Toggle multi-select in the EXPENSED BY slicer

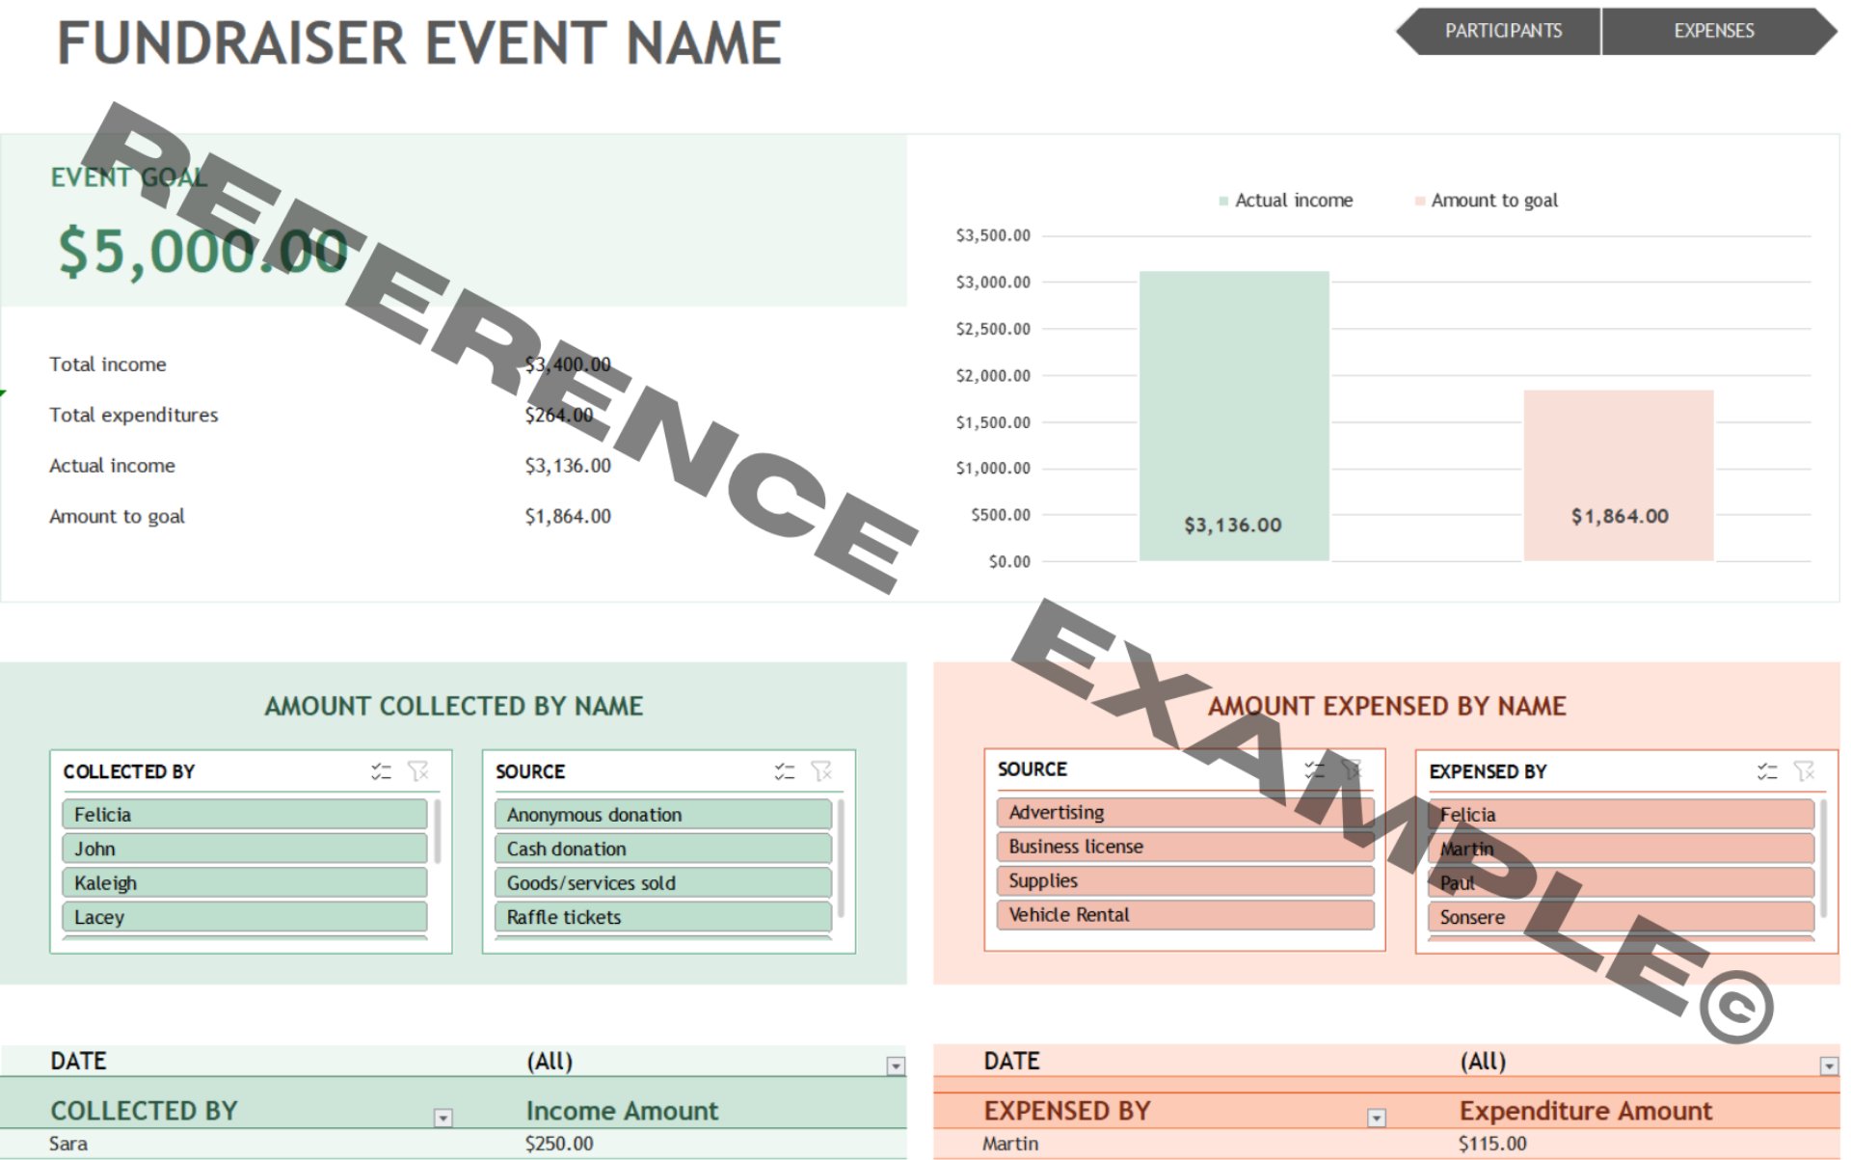click(1766, 771)
